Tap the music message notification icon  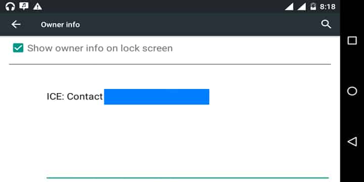click(24, 6)
